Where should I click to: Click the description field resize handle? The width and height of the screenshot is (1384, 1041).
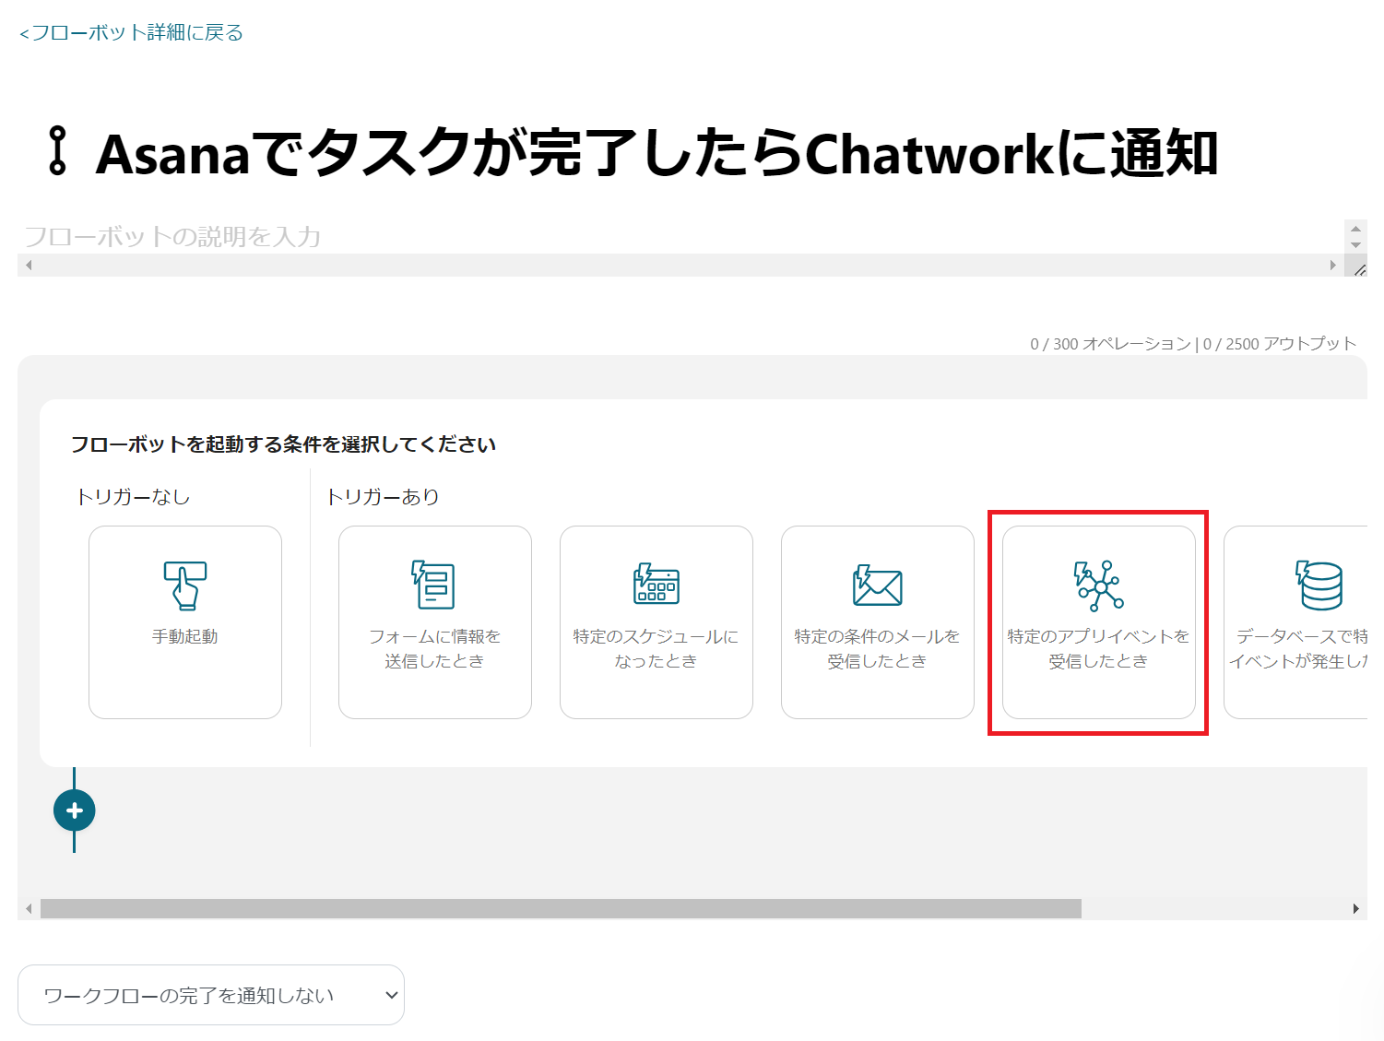click(1359, 268)
